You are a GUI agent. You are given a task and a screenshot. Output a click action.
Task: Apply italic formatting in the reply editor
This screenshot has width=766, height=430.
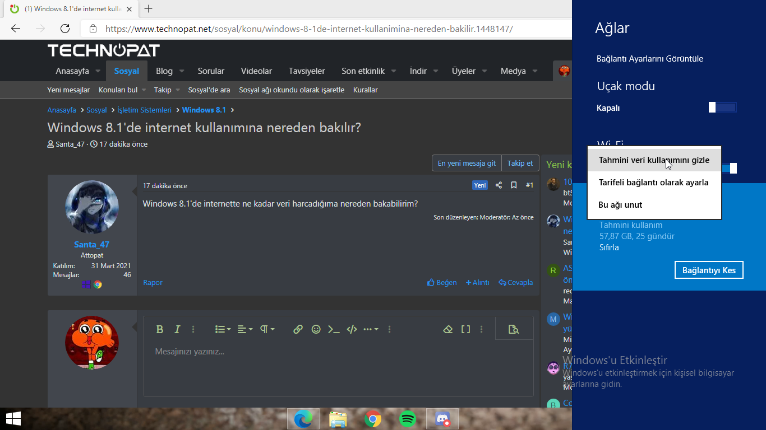(x=177, y=329)
